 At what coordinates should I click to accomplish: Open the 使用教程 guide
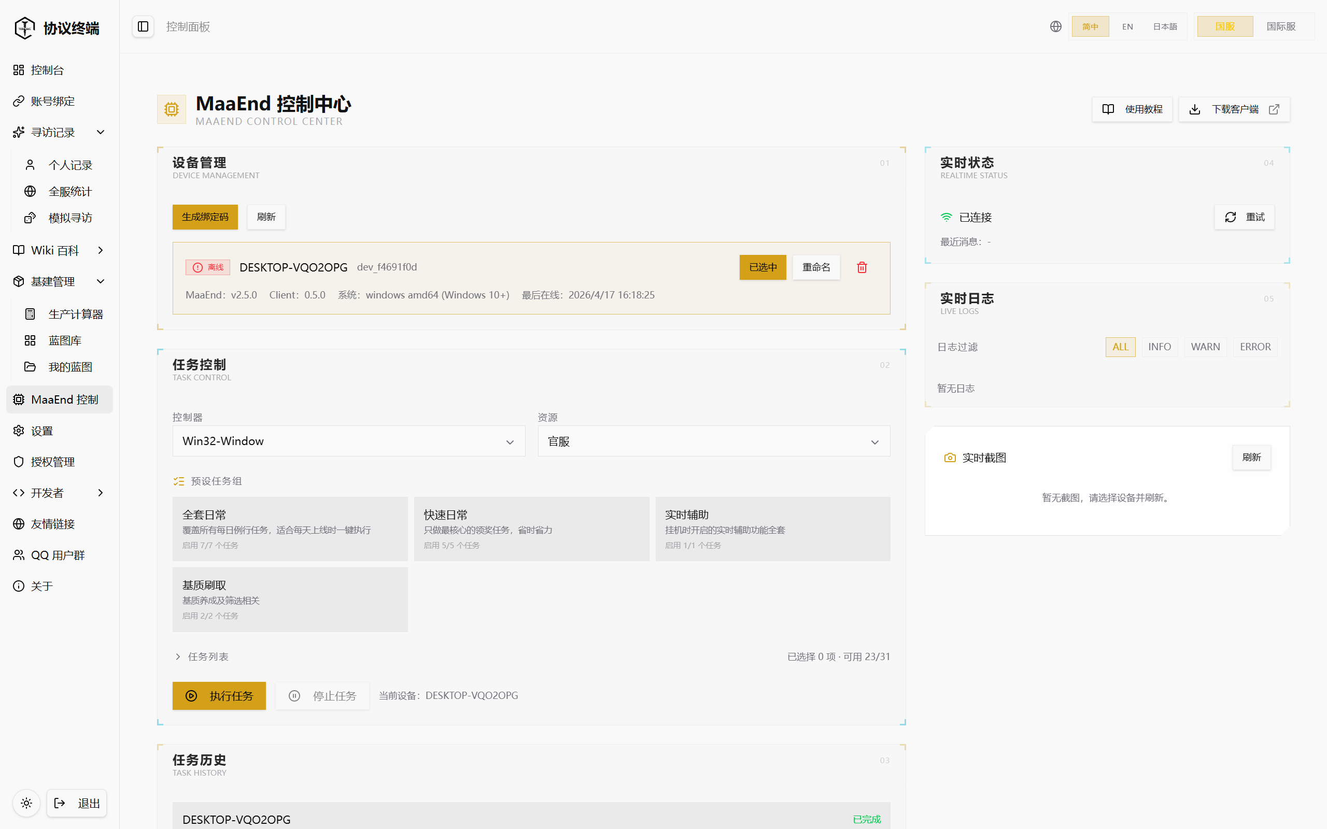1132,110
